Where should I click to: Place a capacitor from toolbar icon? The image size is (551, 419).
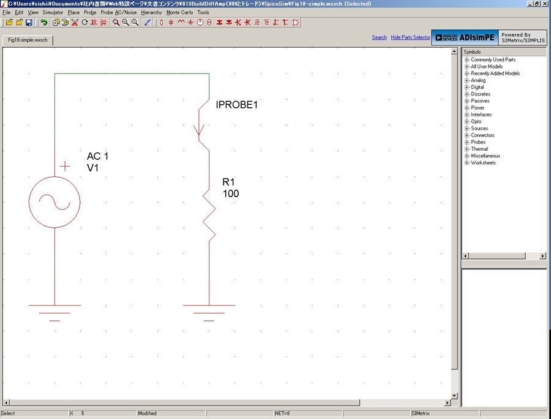tap(171, 23)
